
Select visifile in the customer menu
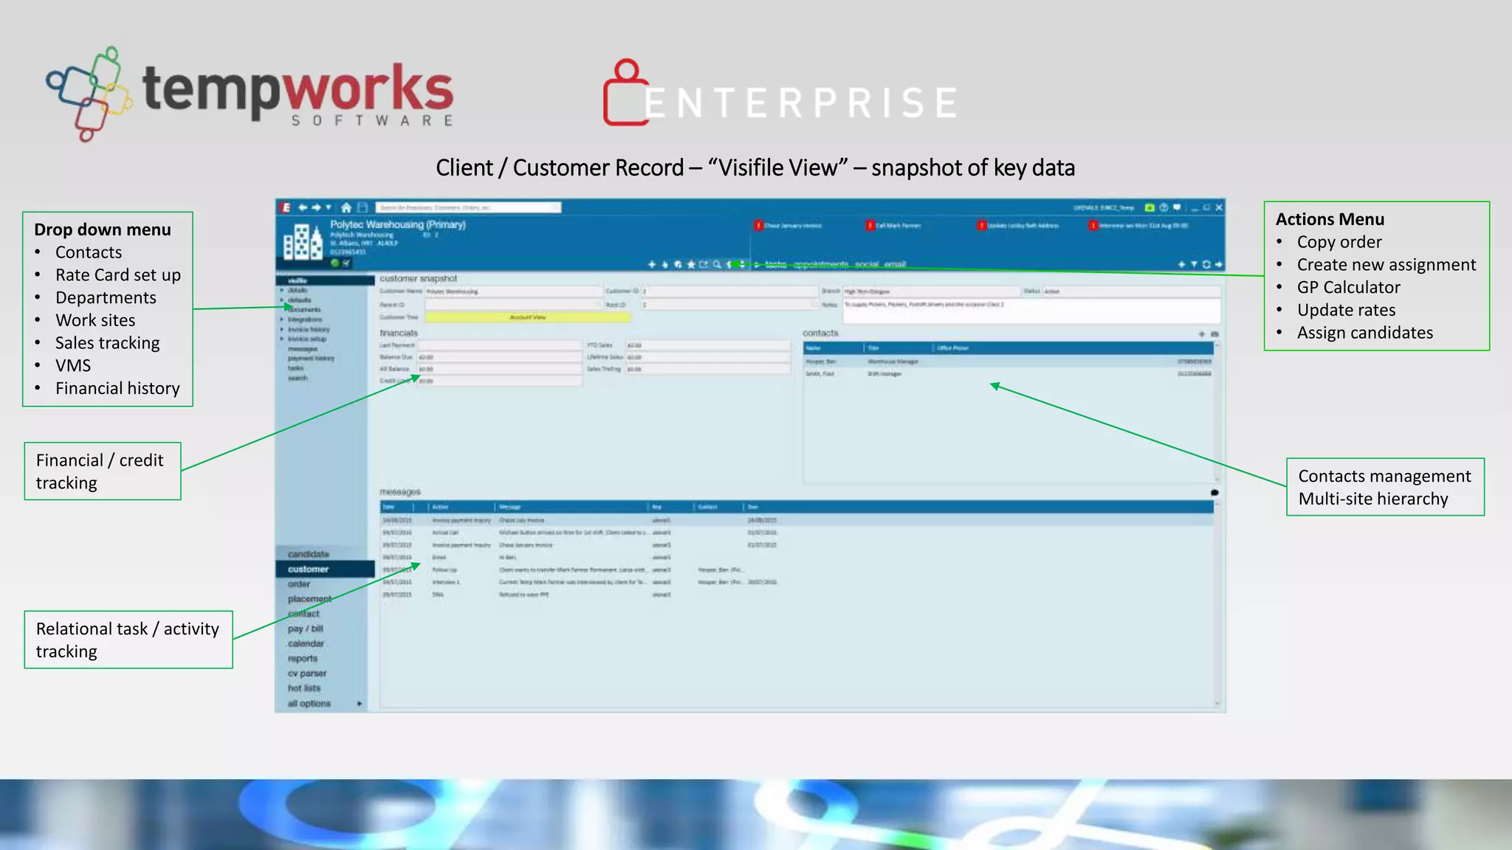(x=325, y=280)
